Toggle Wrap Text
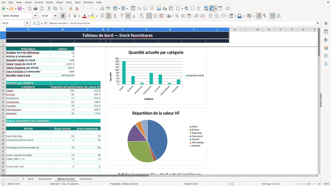Viewport: 331px width, 186px height. (x=142, y=16)
